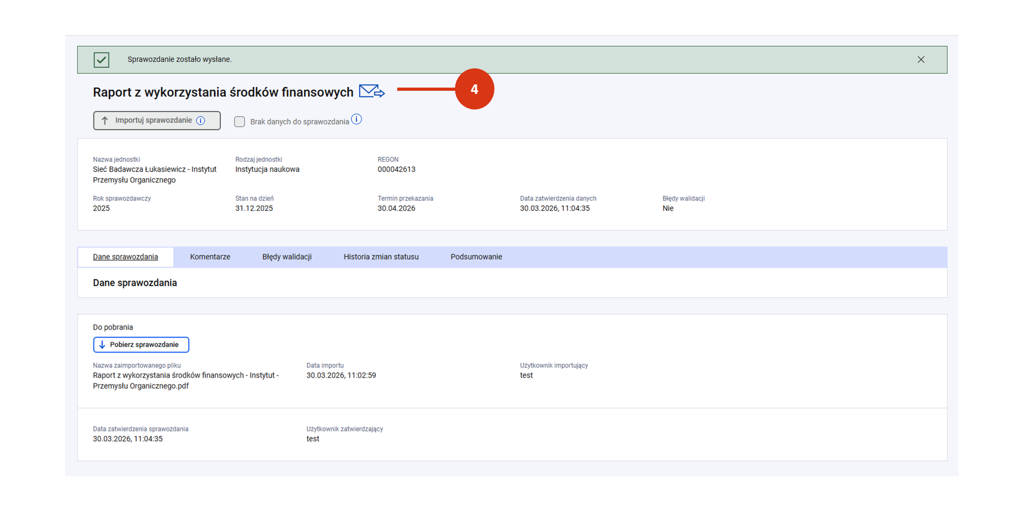Click the red numbered marker 4
This screenshot has width=1022, height=532.
(474, 89)
